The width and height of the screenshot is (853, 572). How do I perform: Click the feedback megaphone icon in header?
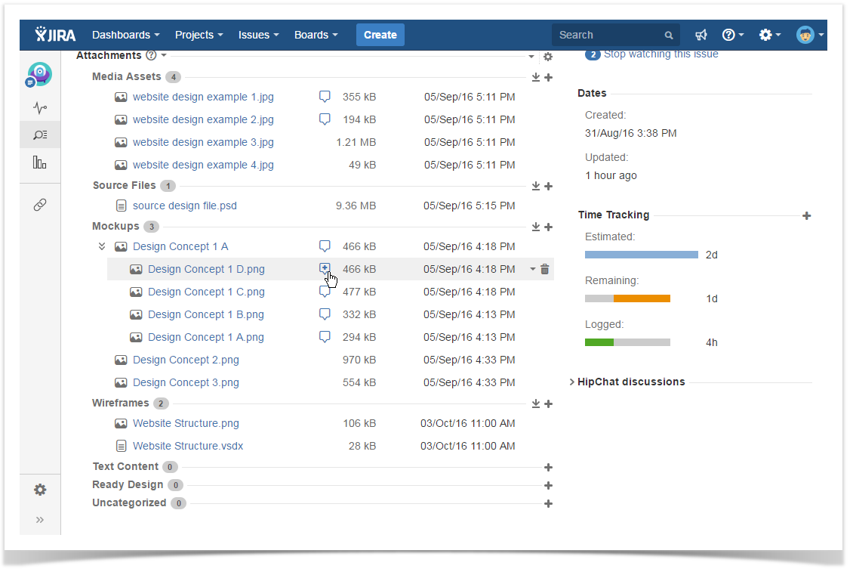click(x=701, y=35)
